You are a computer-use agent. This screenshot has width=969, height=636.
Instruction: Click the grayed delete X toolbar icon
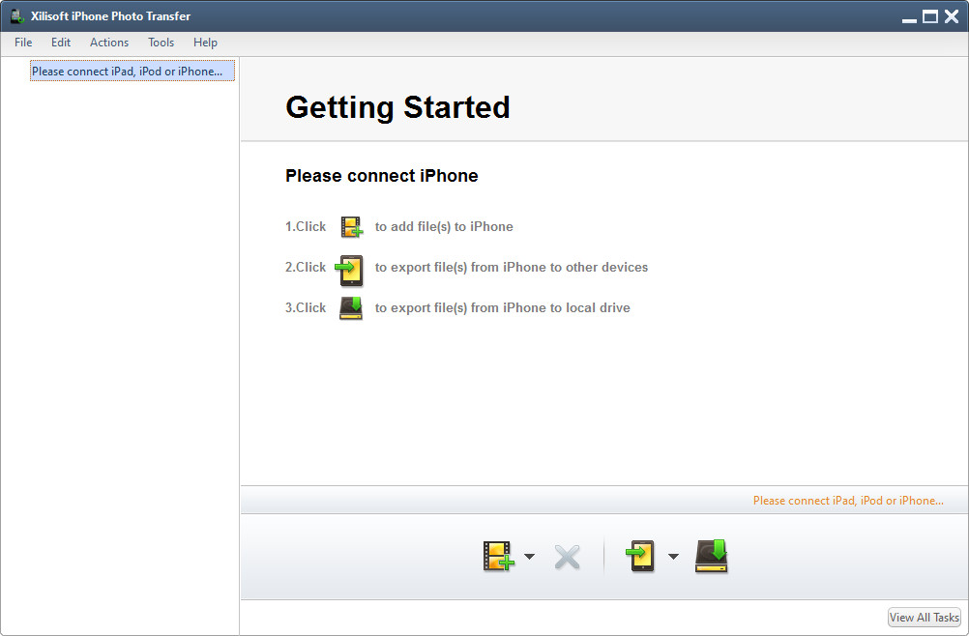click(x=568, y=557)
